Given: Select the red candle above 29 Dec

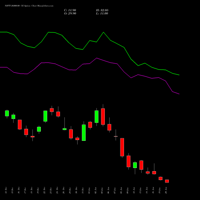Looking at the screenshot, I should [x=71, y=134].
